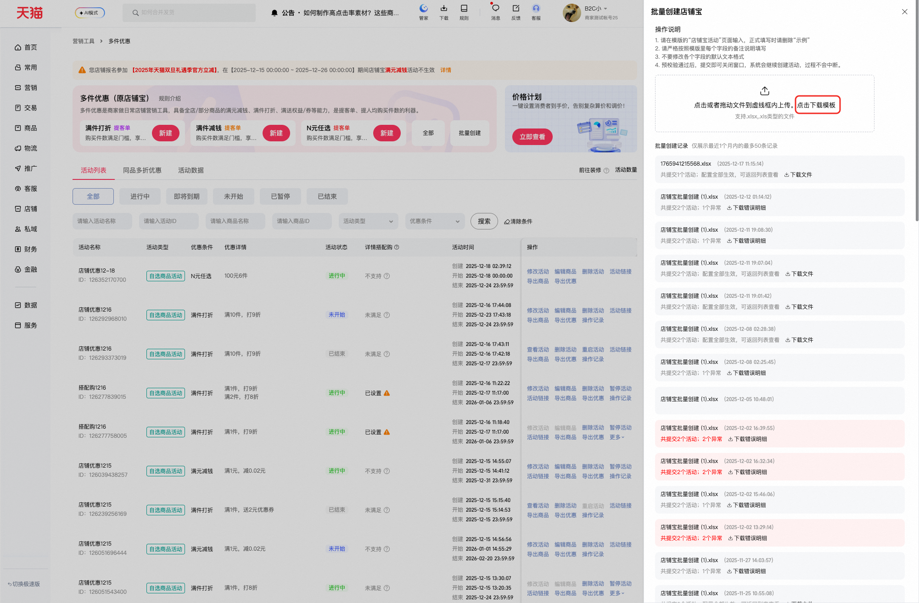Switch to 活动数据 tab

tap(191, 170)
